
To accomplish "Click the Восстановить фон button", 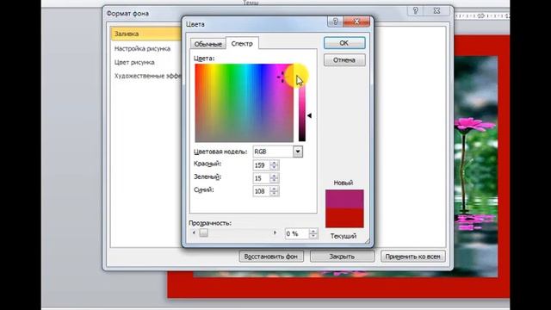I will [x=271, y=257].
